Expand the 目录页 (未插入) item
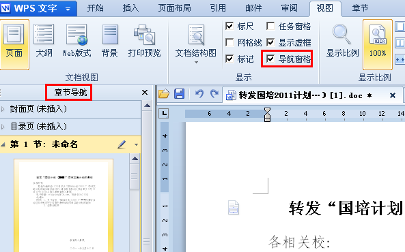The height and width of the screenshot is (252, 405). (x=3, y=127)
